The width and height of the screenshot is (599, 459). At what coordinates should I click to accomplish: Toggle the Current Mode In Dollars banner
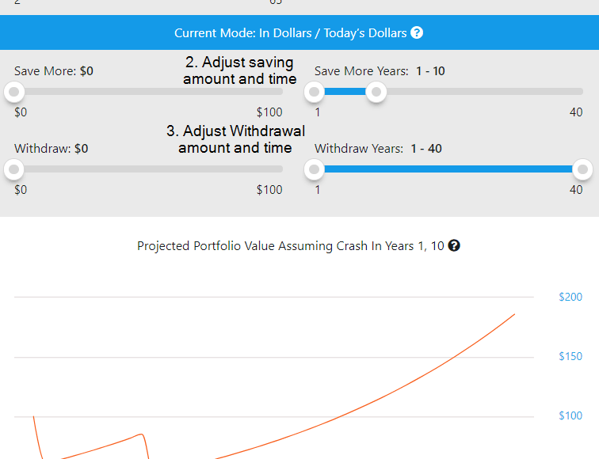pos(290,33)
